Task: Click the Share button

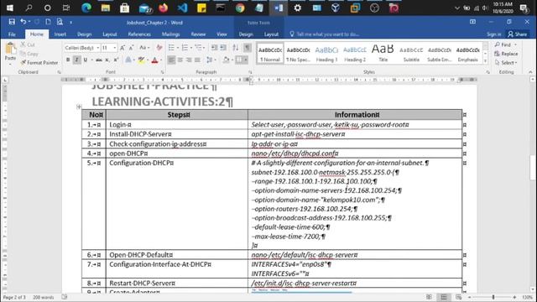Action: click(518, 34)
